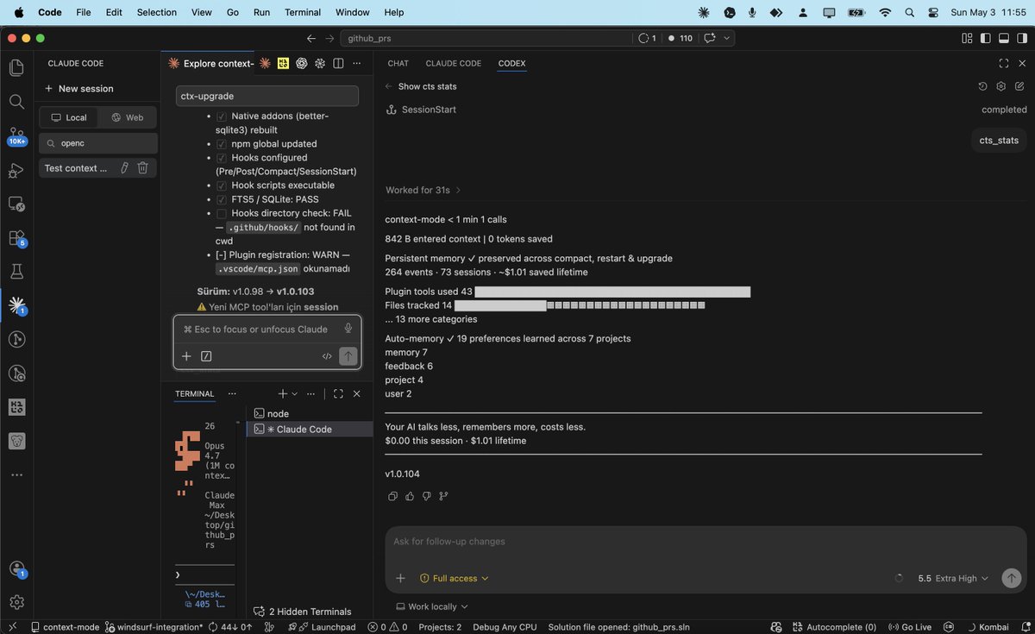Switch to the CLAUDE CODE tab
The image size is (1035, 634).
pos(453,63)
